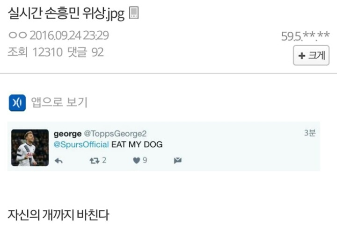Click the post title '실시간 손흥민 위상.jpg'
The image size is (337, 228).
tap(66, 14)
